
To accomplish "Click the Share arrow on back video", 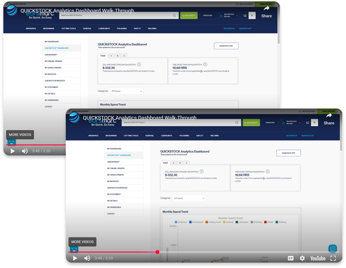I will pos(266,9).
